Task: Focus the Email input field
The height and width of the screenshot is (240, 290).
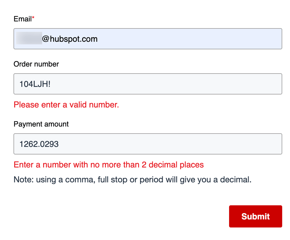Action: click(148, 39)
